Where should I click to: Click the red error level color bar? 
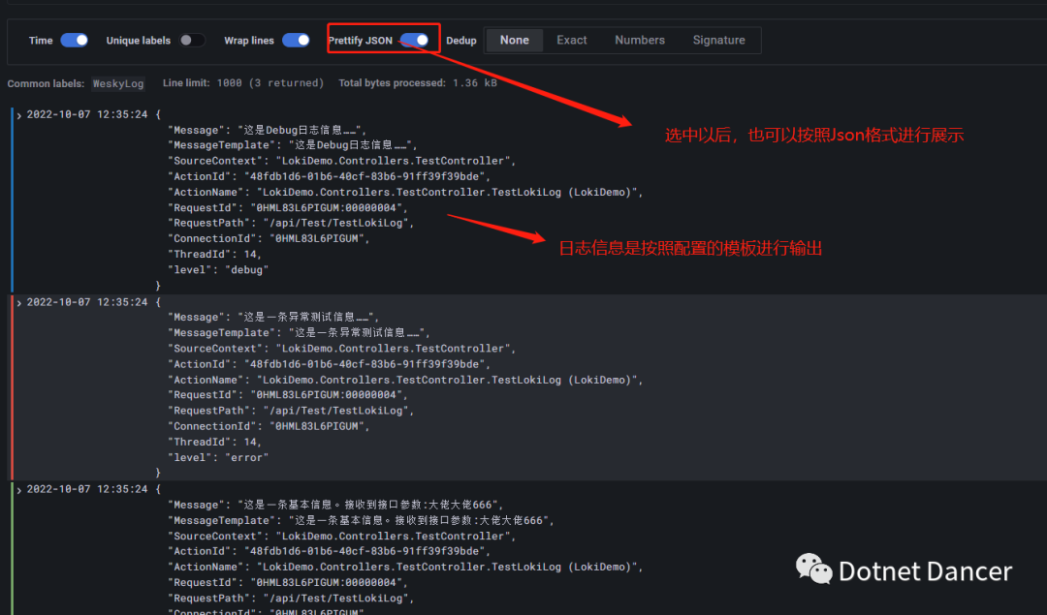coord(12,387)
